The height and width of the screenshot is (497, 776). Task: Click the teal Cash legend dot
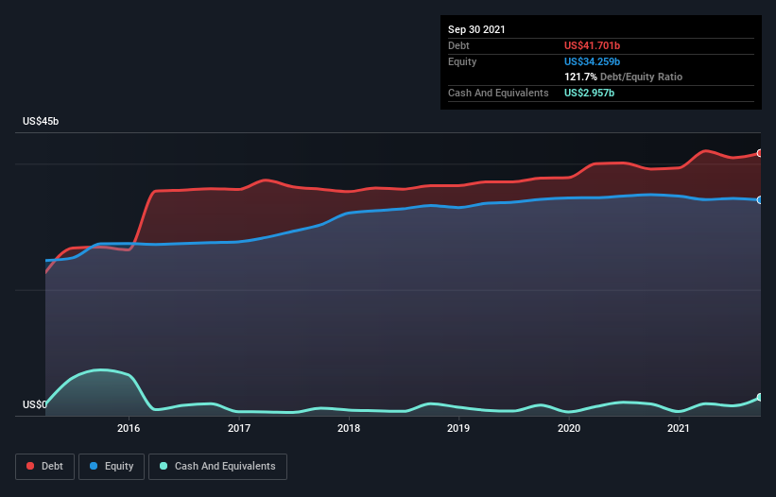[164, 466]
